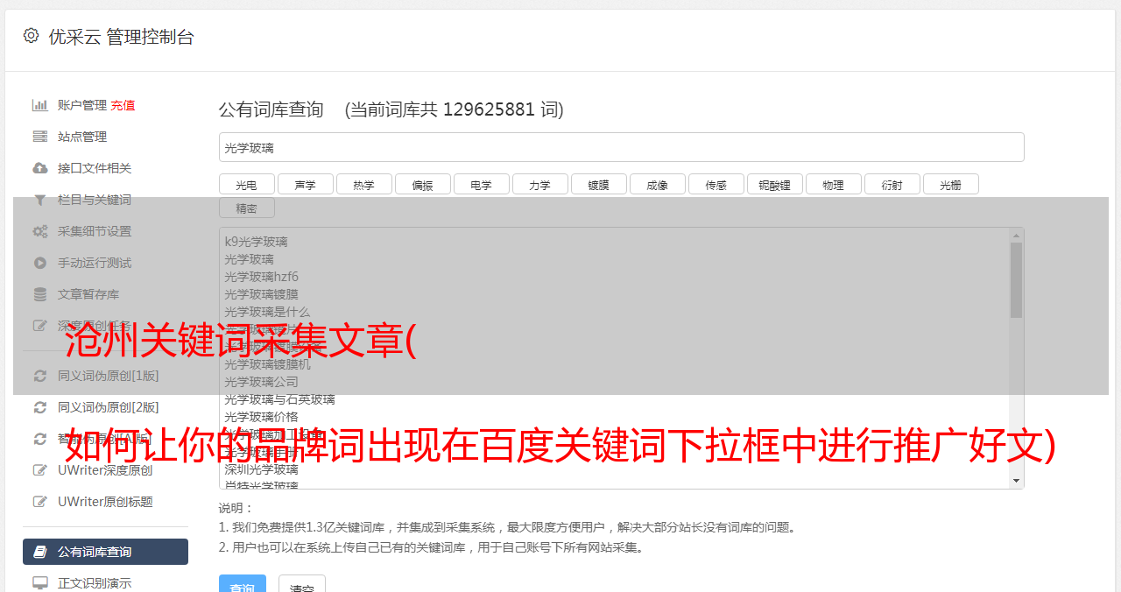The image size is (1121, 592).
Task: Open 账户管理 bar chart icon
Action: 40,105
